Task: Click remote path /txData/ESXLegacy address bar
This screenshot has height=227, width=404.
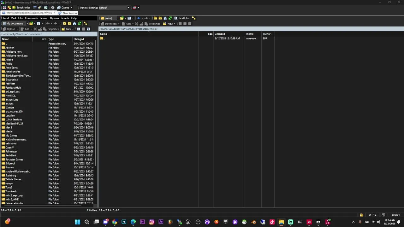Action: pyautogui.click(x=251, y=29)
